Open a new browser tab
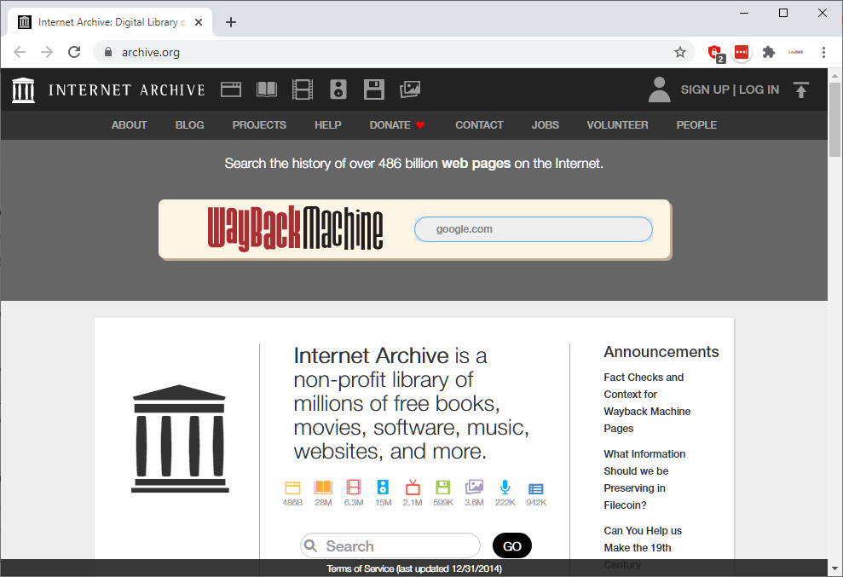843x577 pixels. click(x=231, y=22)
